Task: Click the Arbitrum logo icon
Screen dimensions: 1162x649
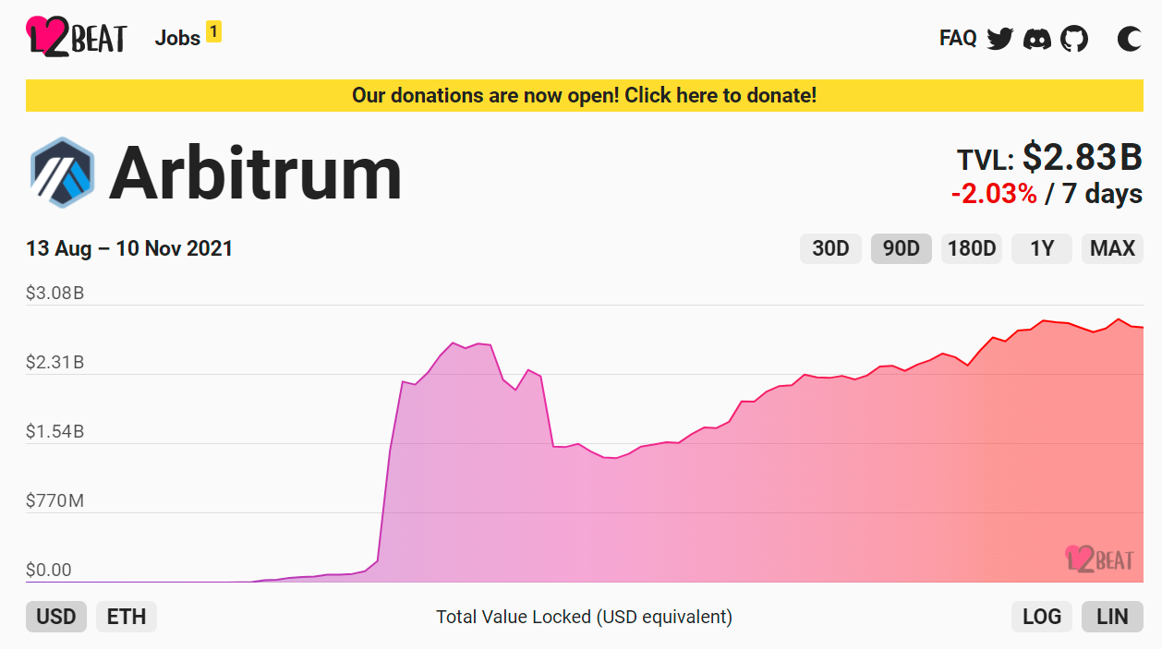Action: (62, 173)
